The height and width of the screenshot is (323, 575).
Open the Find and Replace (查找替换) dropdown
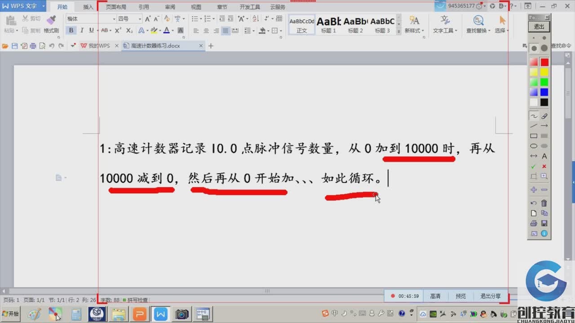pyautogui.click(x=478, y=31)
